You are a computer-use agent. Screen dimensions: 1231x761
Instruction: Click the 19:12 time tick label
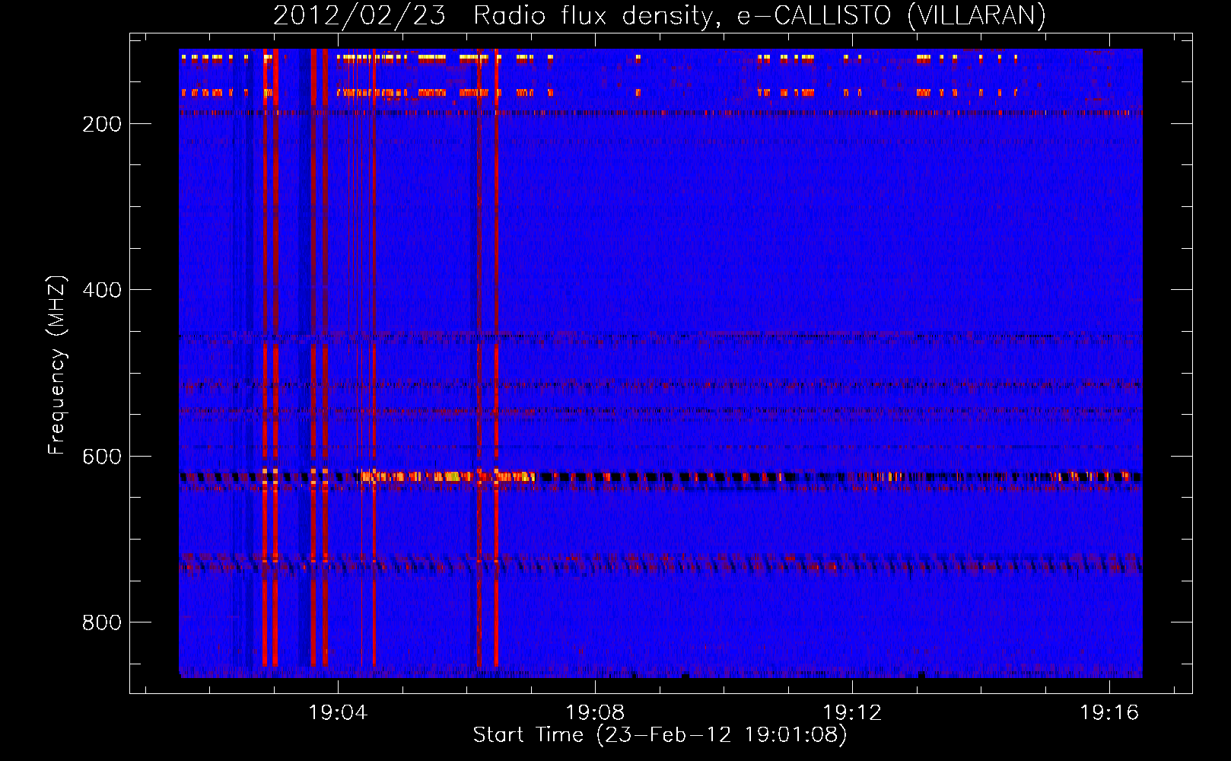pyautogui.click(x=852, y=712)
